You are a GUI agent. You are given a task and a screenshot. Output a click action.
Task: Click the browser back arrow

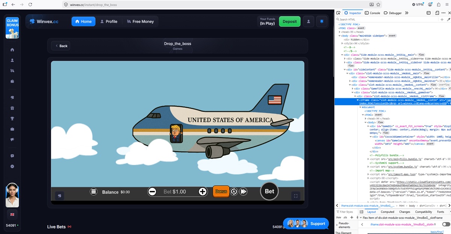(x=13, y=5)
